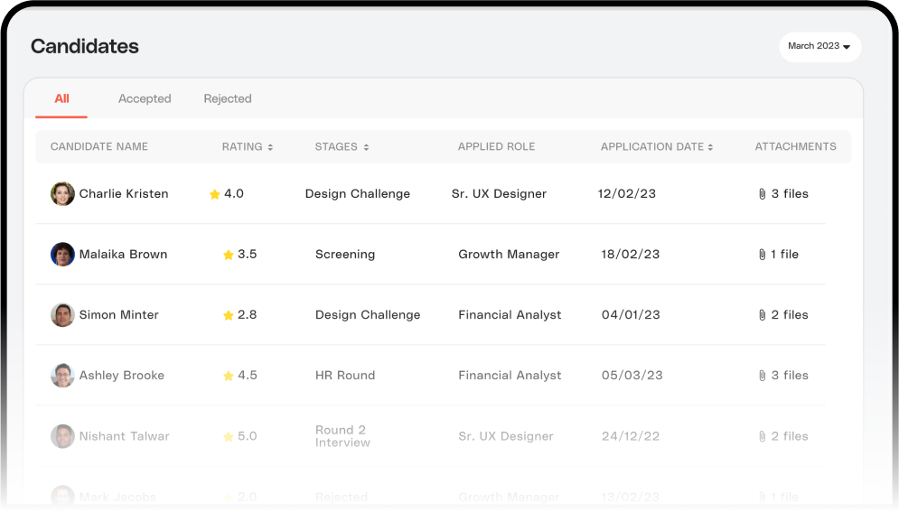
Task: Select the All candidates tab
Action: tap(61, 99)
